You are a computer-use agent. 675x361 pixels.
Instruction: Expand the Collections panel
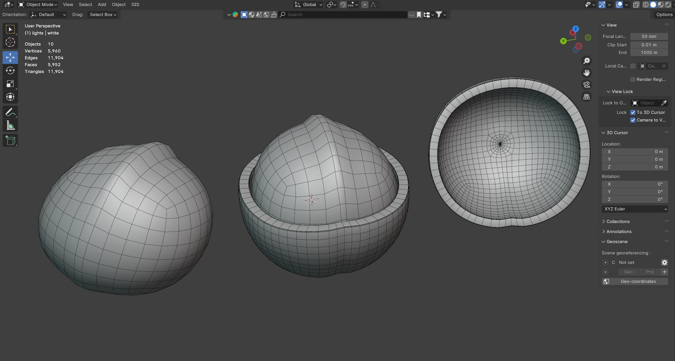coord(618,222)
